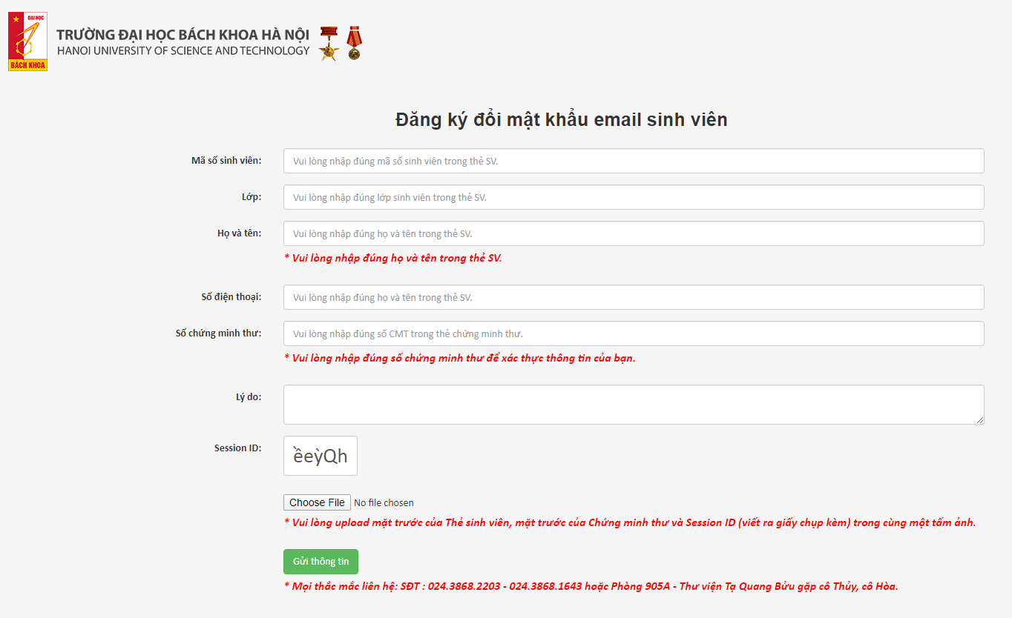The width and height of the screenshot is (1012, 618).
Task: Click the Số điện thoại input box
Action: (x=633, y=297)
